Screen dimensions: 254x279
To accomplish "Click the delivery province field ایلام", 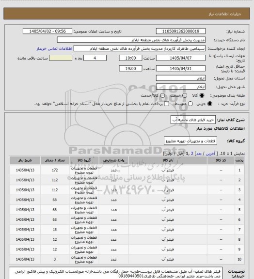I will pos(181,78).
